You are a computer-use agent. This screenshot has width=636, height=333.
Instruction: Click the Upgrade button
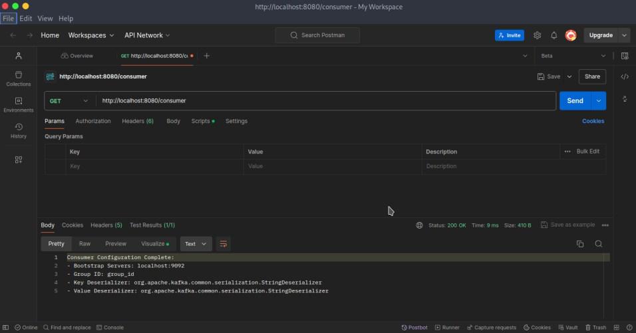[601, 35]
